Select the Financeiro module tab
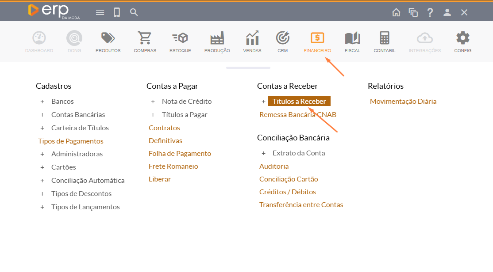 [x=317, y=42]
